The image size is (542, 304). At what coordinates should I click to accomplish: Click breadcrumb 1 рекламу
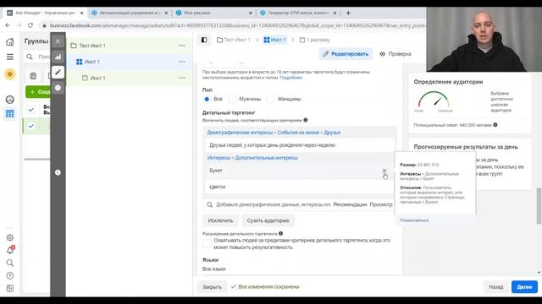point(314,40)
